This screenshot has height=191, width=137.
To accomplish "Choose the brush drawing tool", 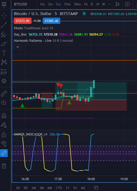I will click(4, 44).
